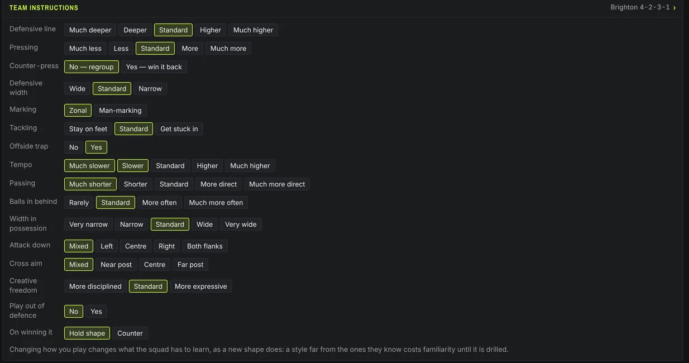The image size is (689, 363).
Task: Set width in possession to Very wide
Action: tap(241, 225)
